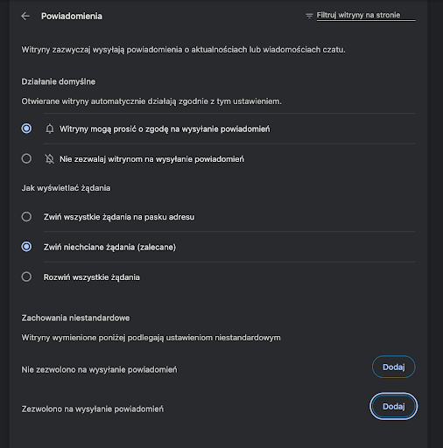Click the 'Działanie domyślne' section heading

[59, 81]
